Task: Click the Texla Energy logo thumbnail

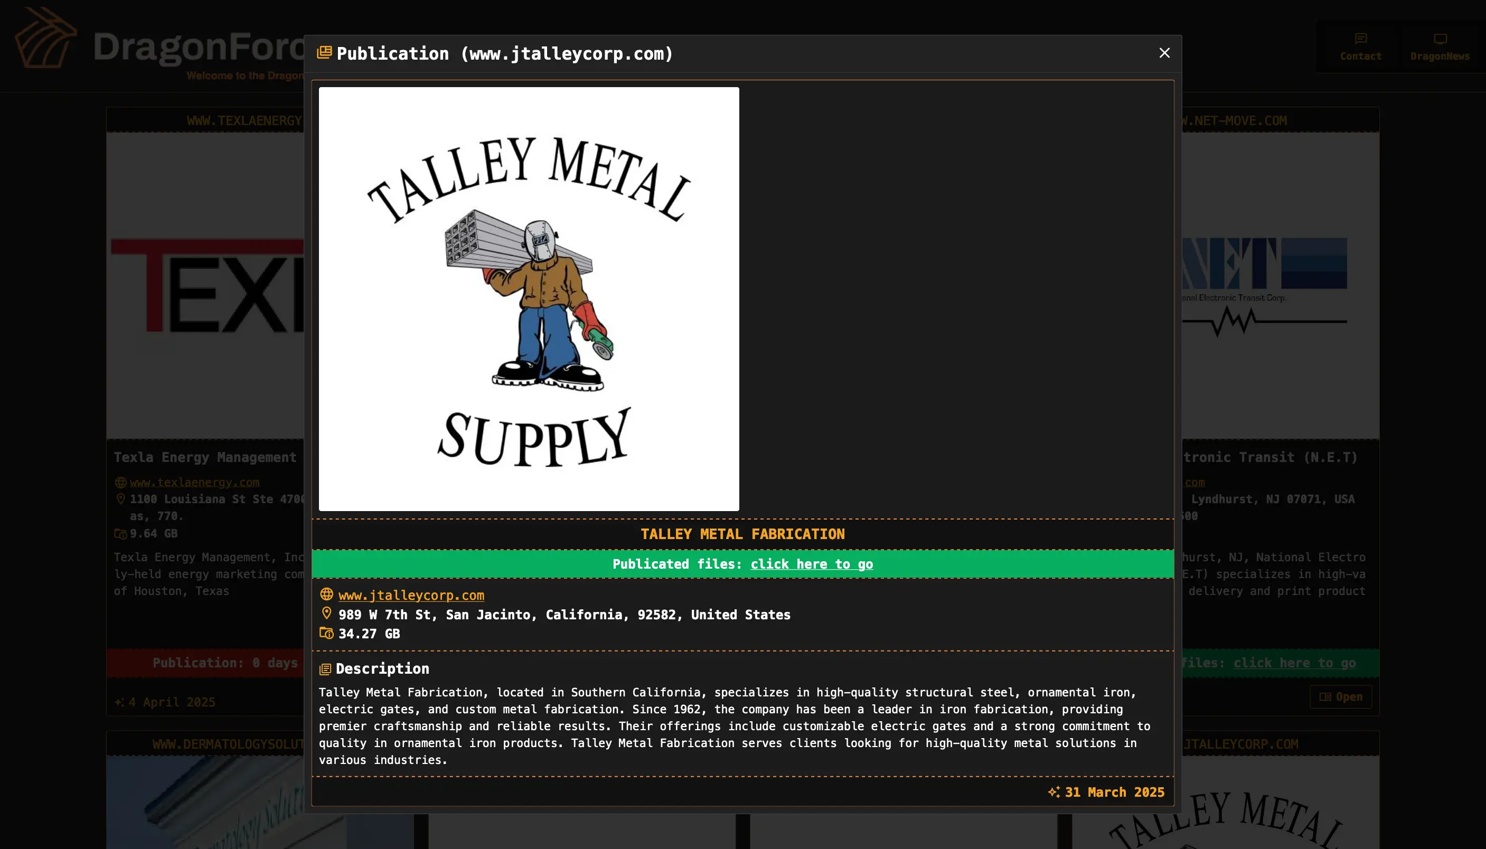Action: [205, 286]
